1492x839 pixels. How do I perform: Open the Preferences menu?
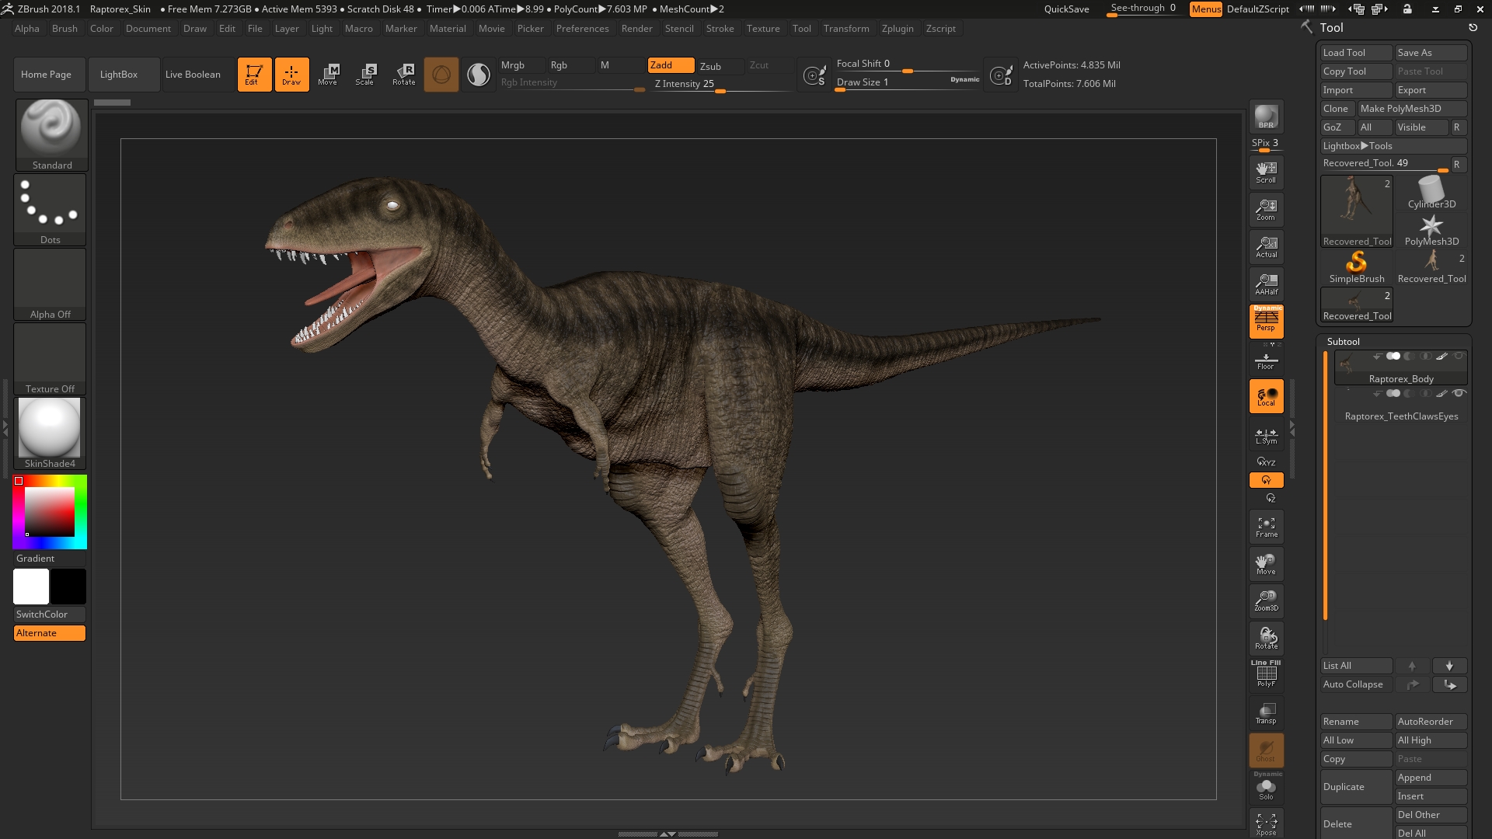click(x=582, y=29)
